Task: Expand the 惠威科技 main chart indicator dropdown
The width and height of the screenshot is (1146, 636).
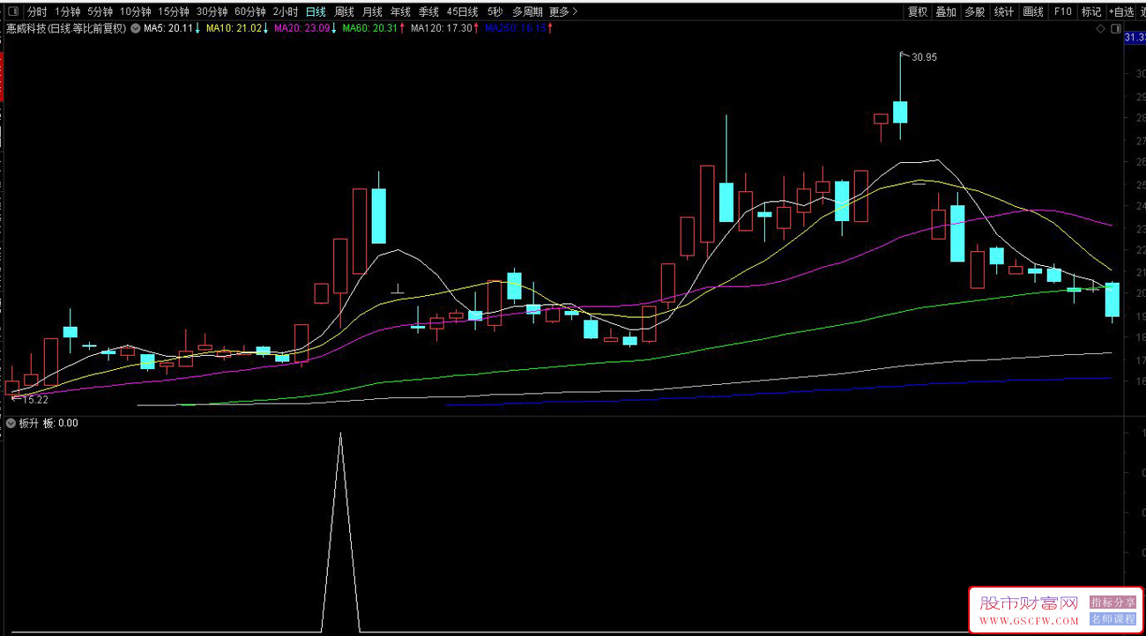Action: (x=135, y=28)
